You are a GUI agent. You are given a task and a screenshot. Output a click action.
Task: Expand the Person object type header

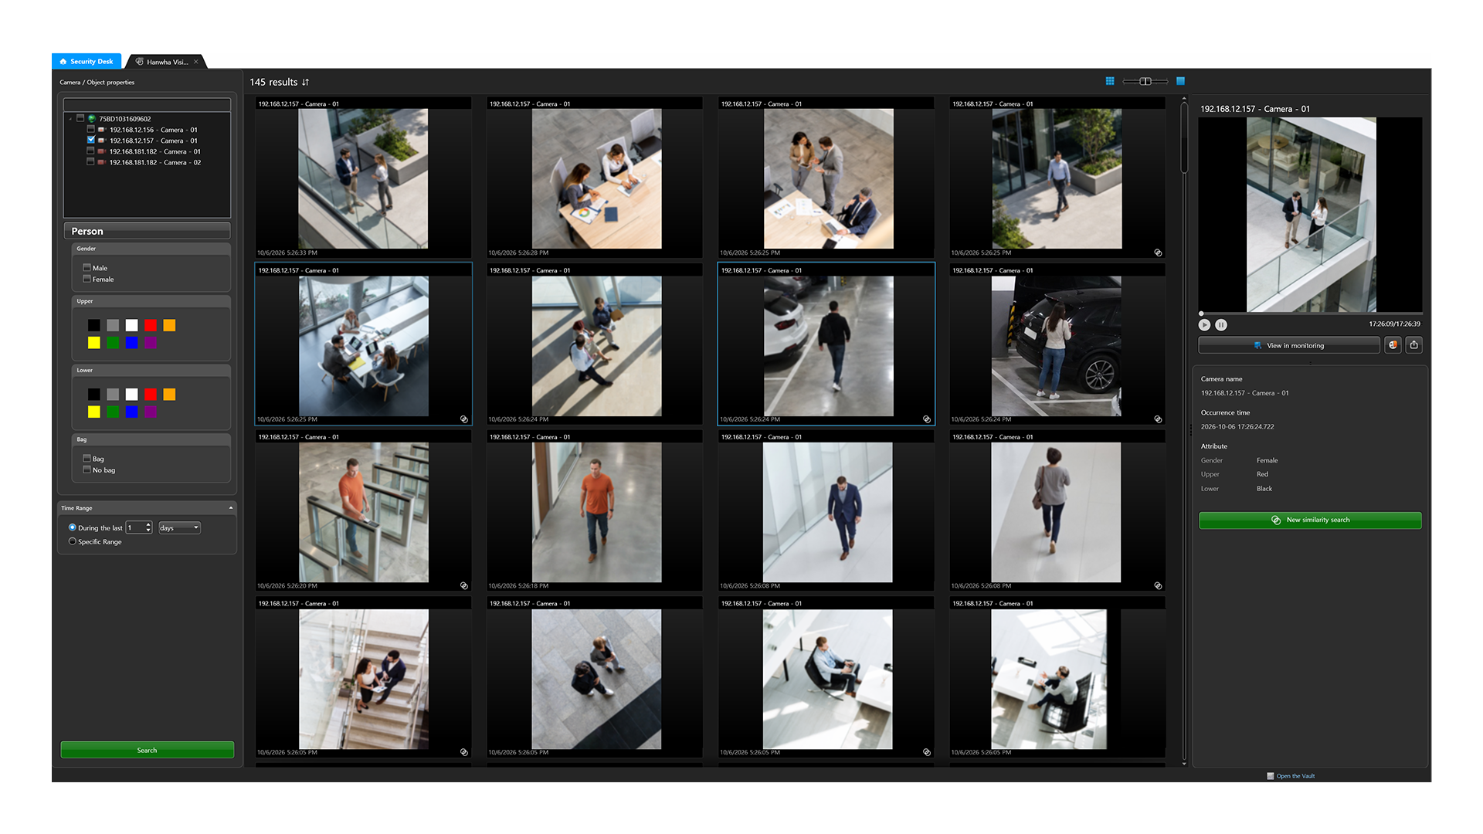[147, 231]
